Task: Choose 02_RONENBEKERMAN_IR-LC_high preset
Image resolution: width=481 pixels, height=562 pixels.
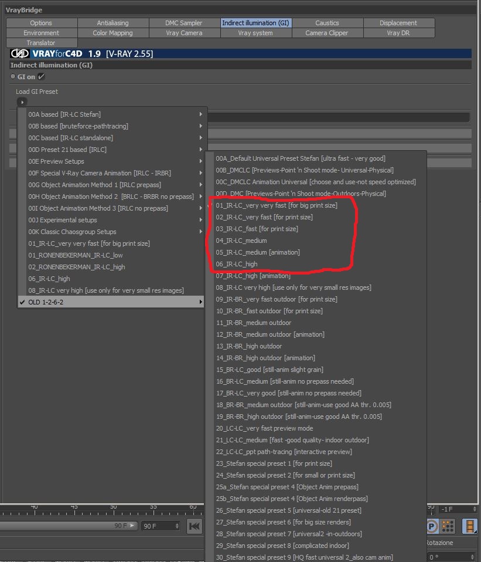Action: click(x=111, y=267)
